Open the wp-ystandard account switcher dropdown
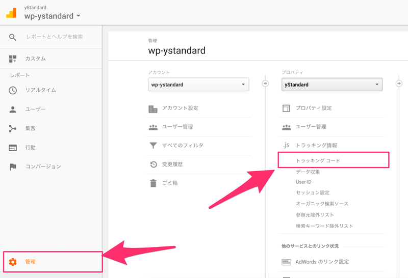408x278 pixels. (53, 16)
